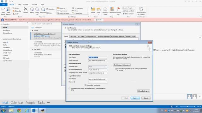
Task: Click the Delete ribbon icon
Action: click(26, 9)
